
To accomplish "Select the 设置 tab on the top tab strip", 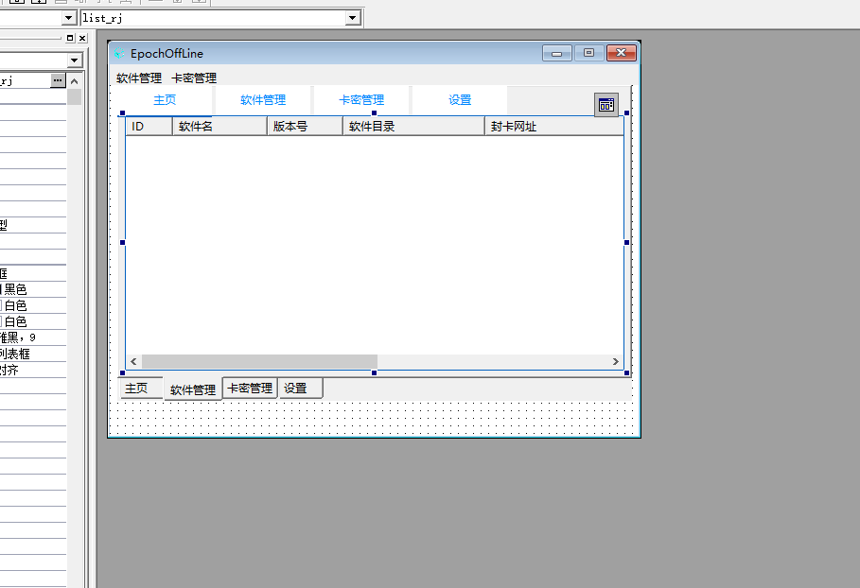I will click(458, 99).
